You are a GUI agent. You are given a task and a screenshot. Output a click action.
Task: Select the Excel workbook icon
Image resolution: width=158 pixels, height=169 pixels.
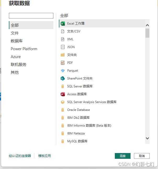click(x=63, y=24)
